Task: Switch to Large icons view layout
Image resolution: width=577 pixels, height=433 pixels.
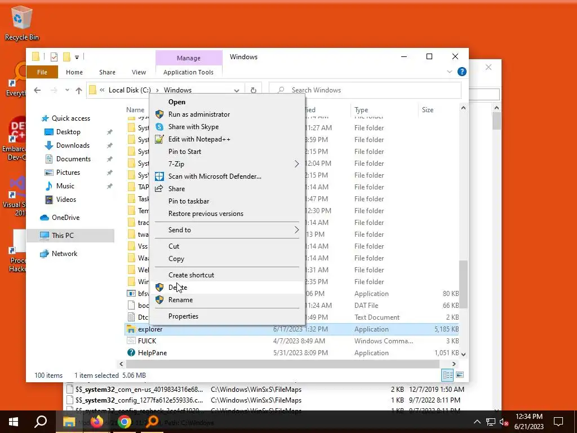Action: 460,375
